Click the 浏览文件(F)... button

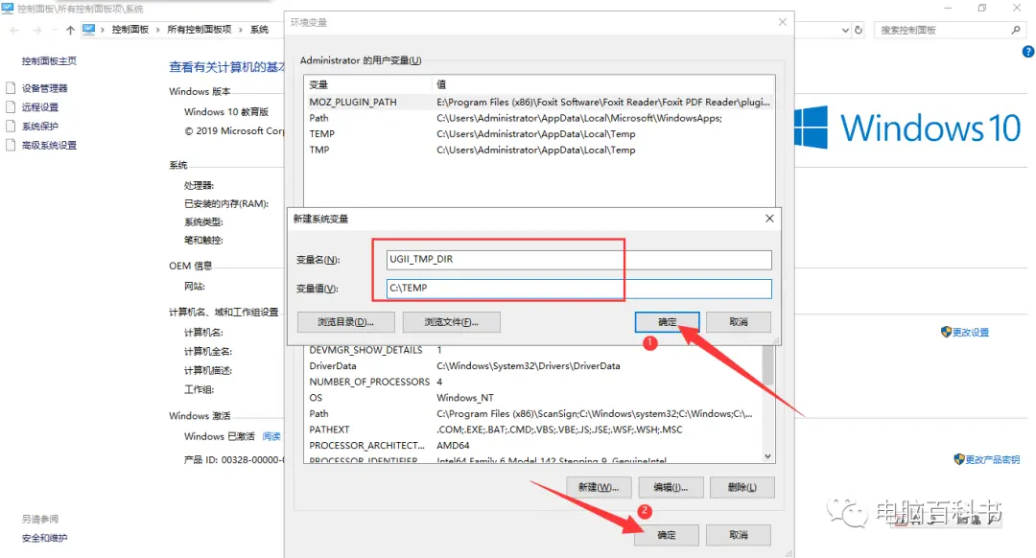(x=451, y=322)
